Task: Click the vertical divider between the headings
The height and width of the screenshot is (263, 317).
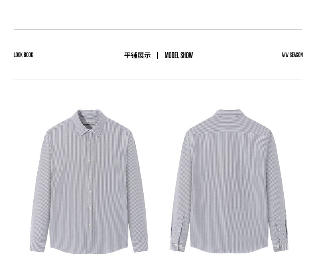Action: (x=158, y=55)
